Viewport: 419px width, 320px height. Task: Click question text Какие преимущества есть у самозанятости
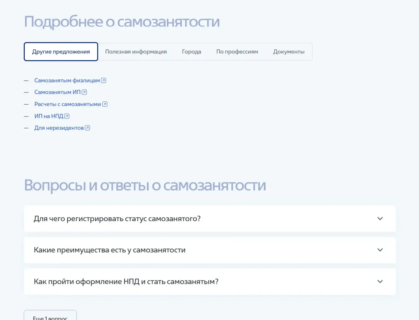pyautogui.click(x=109, y=250)
